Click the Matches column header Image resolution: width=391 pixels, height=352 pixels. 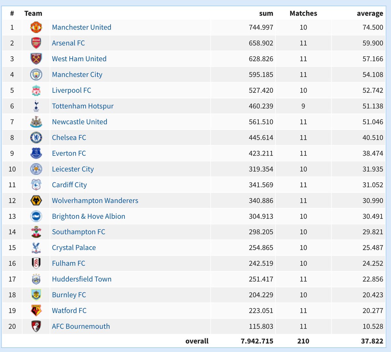click(x=303, y=13)
